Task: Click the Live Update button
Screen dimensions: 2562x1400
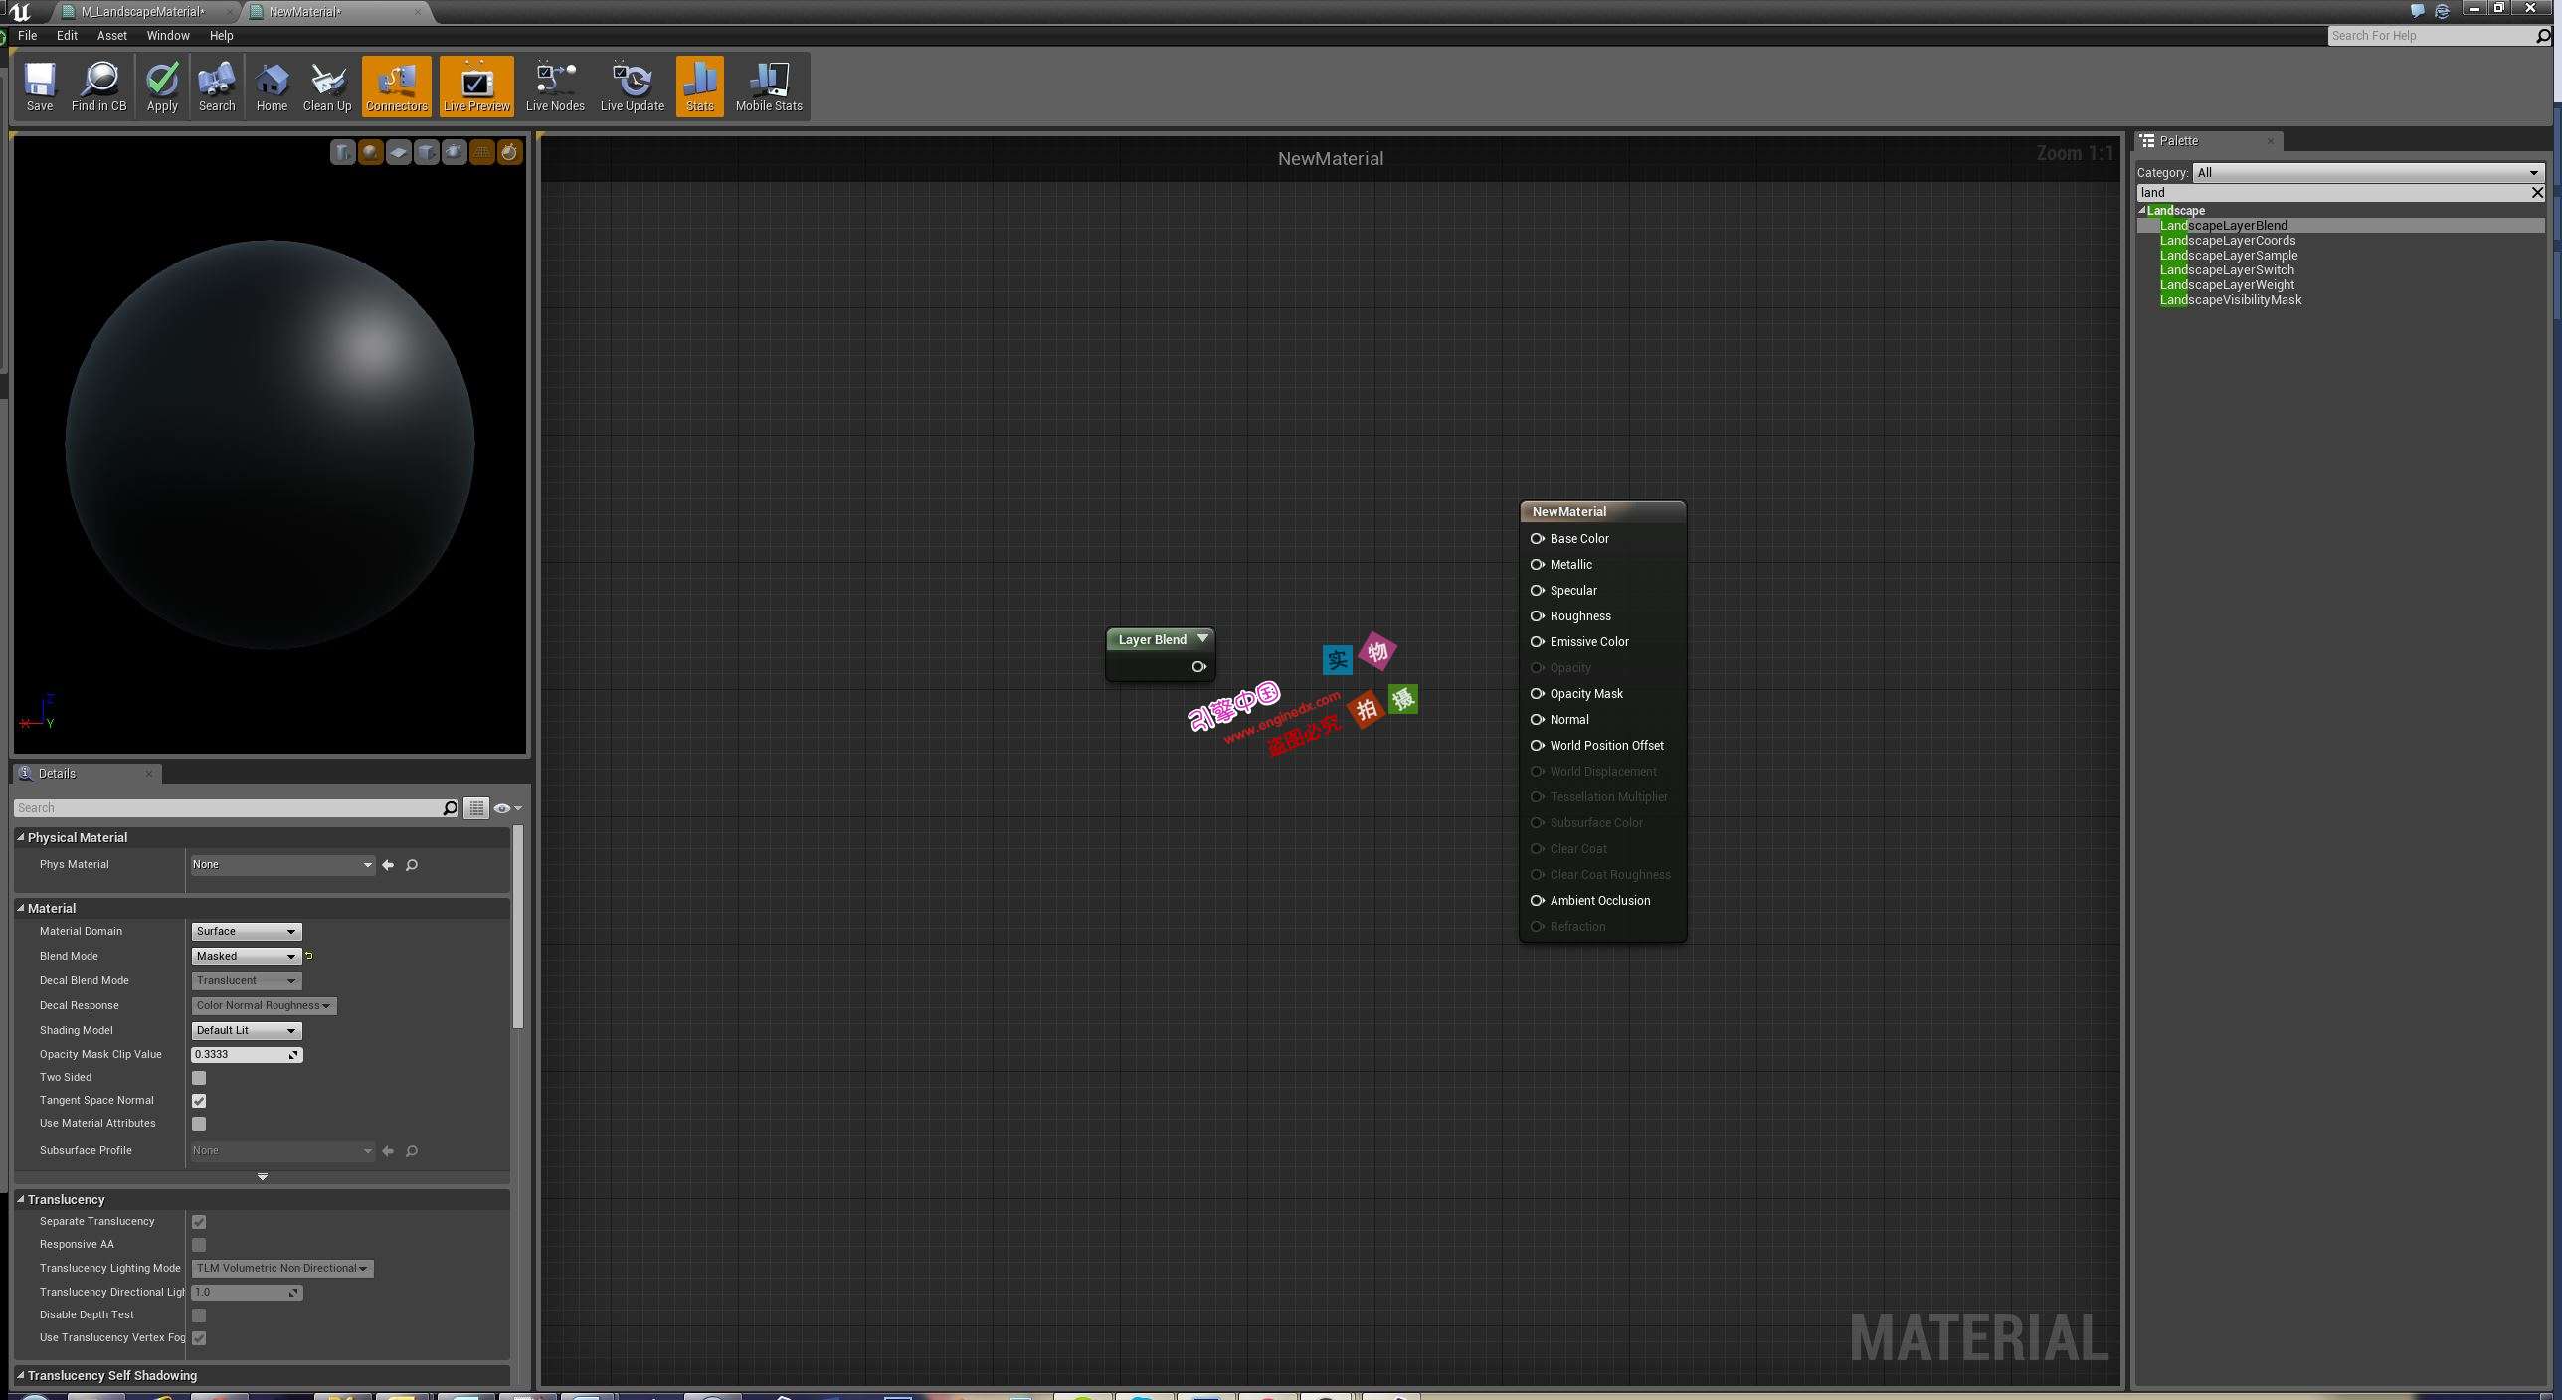Action: [633, 85]
